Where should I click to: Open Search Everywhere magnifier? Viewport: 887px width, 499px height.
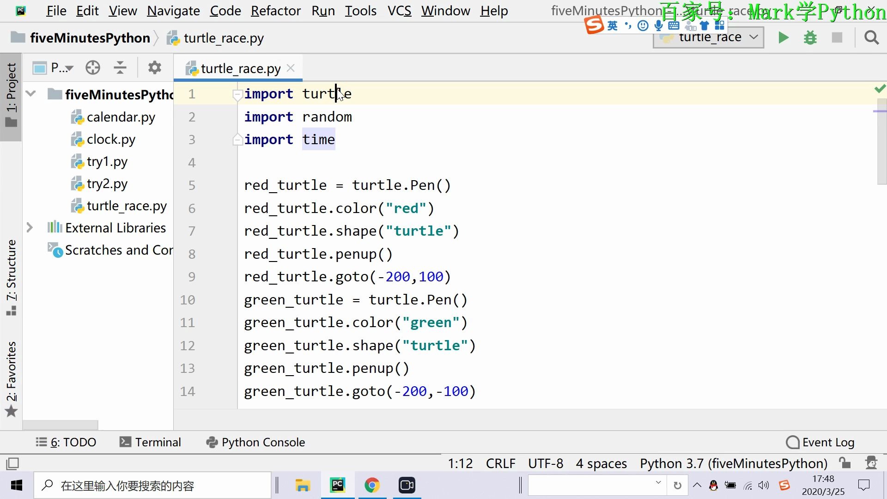coord(871,37)
